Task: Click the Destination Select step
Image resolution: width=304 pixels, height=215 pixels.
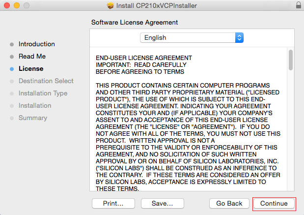Action: coord(46,81)
